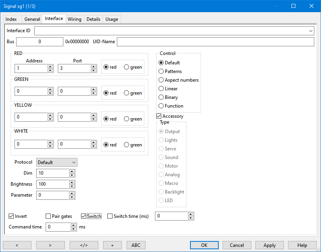Open XML view with "</>" button

click(x=84, y=245)
